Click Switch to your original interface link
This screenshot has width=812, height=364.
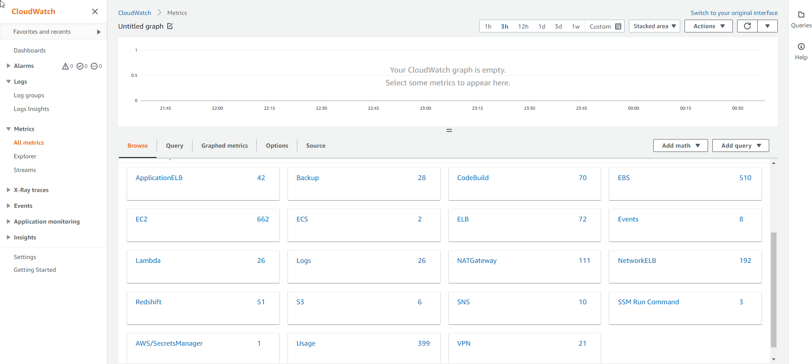click(734, 13)
